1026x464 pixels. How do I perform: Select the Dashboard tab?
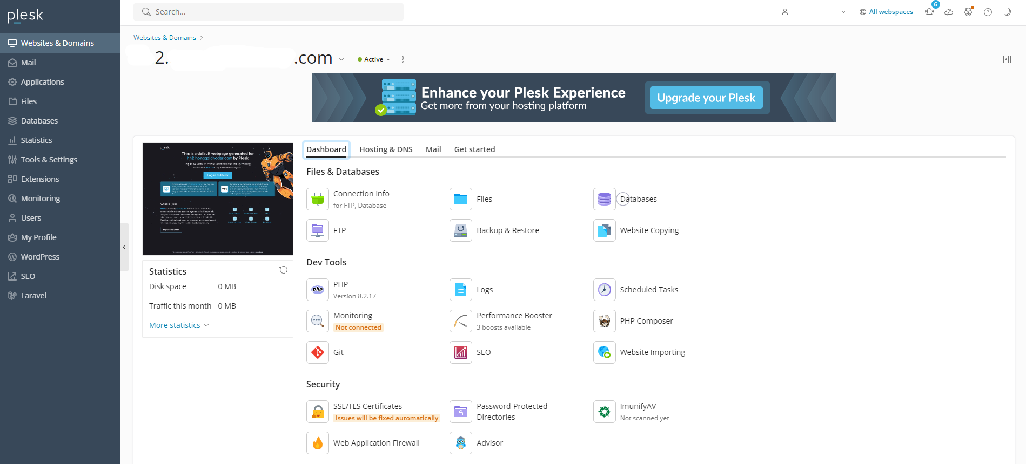point(326,149)
